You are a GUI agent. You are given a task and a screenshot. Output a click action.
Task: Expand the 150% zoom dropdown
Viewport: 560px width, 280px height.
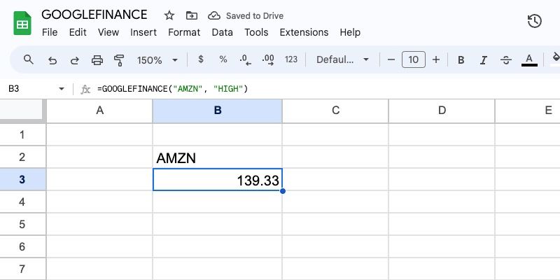[x=157, y=60]
